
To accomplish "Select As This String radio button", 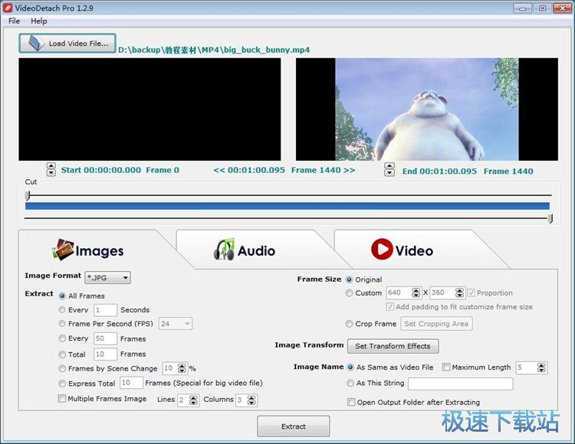I will (350, 383).
